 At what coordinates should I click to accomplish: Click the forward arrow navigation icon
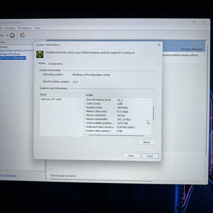tap(12, 35)
